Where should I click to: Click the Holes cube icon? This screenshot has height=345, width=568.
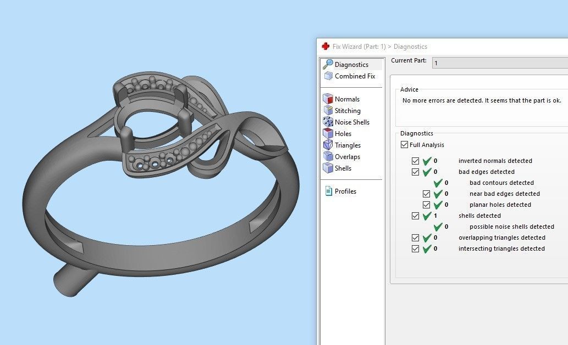tap(328, 133)
